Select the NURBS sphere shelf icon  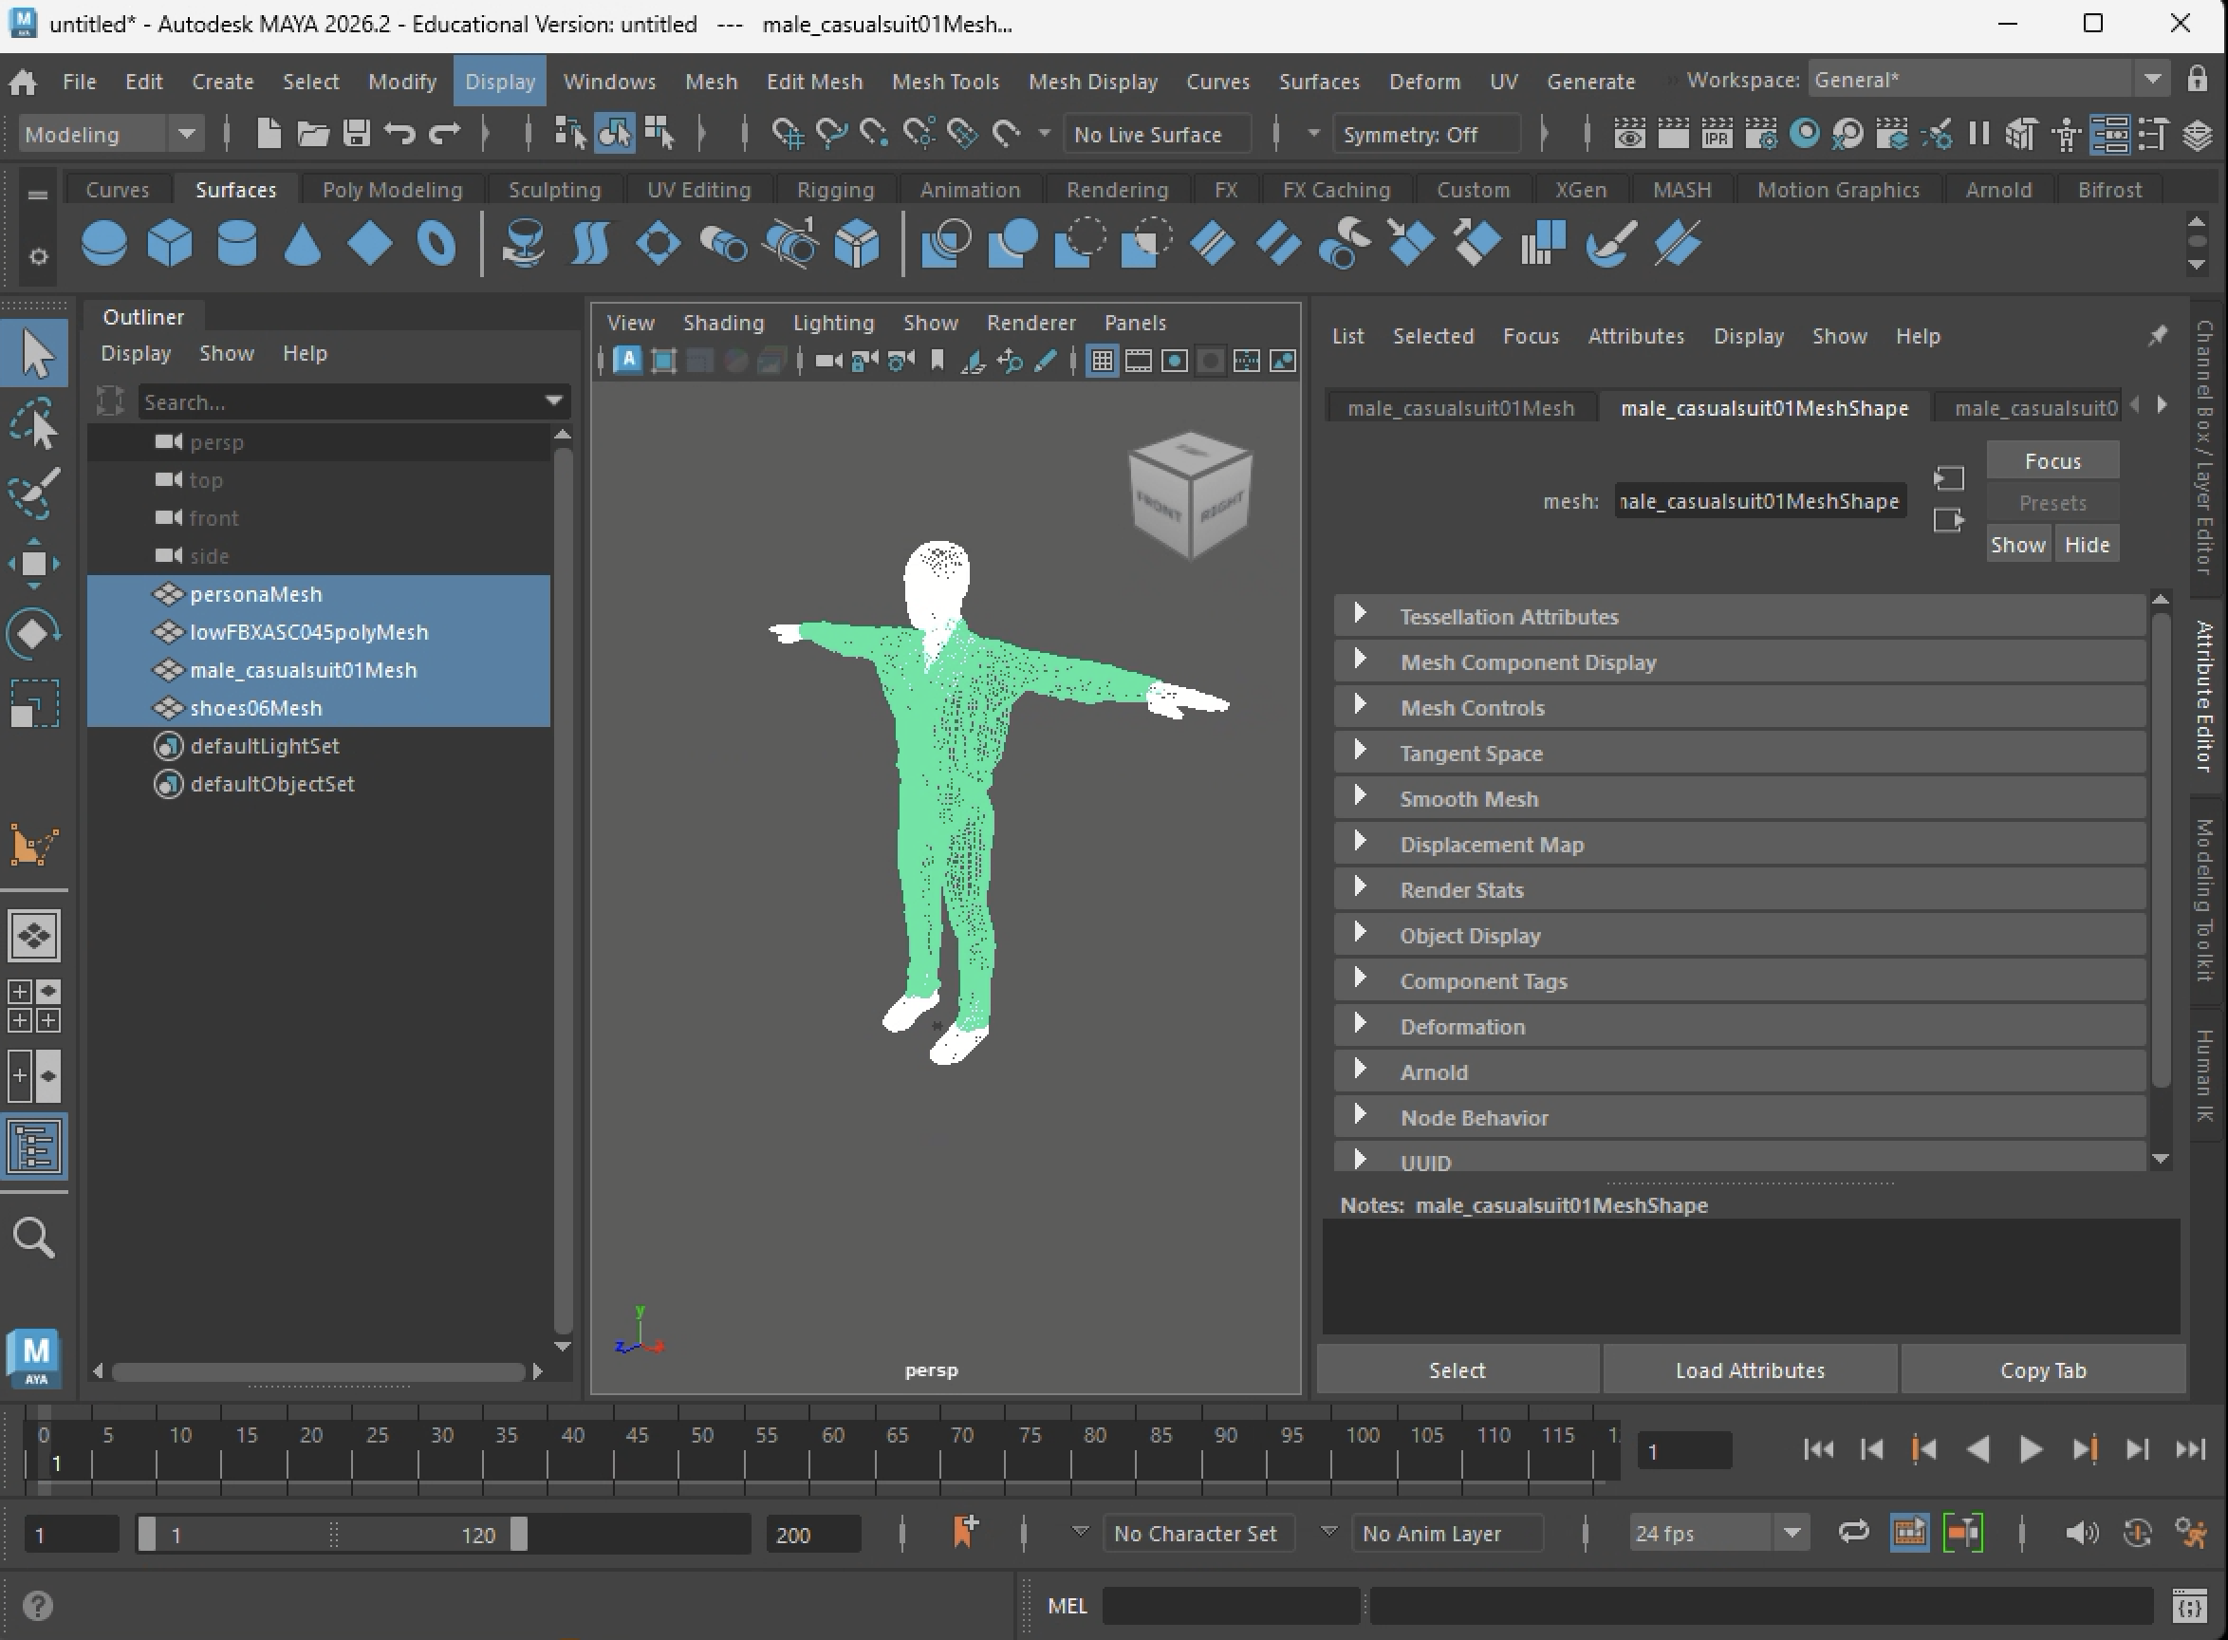[103, 243]
